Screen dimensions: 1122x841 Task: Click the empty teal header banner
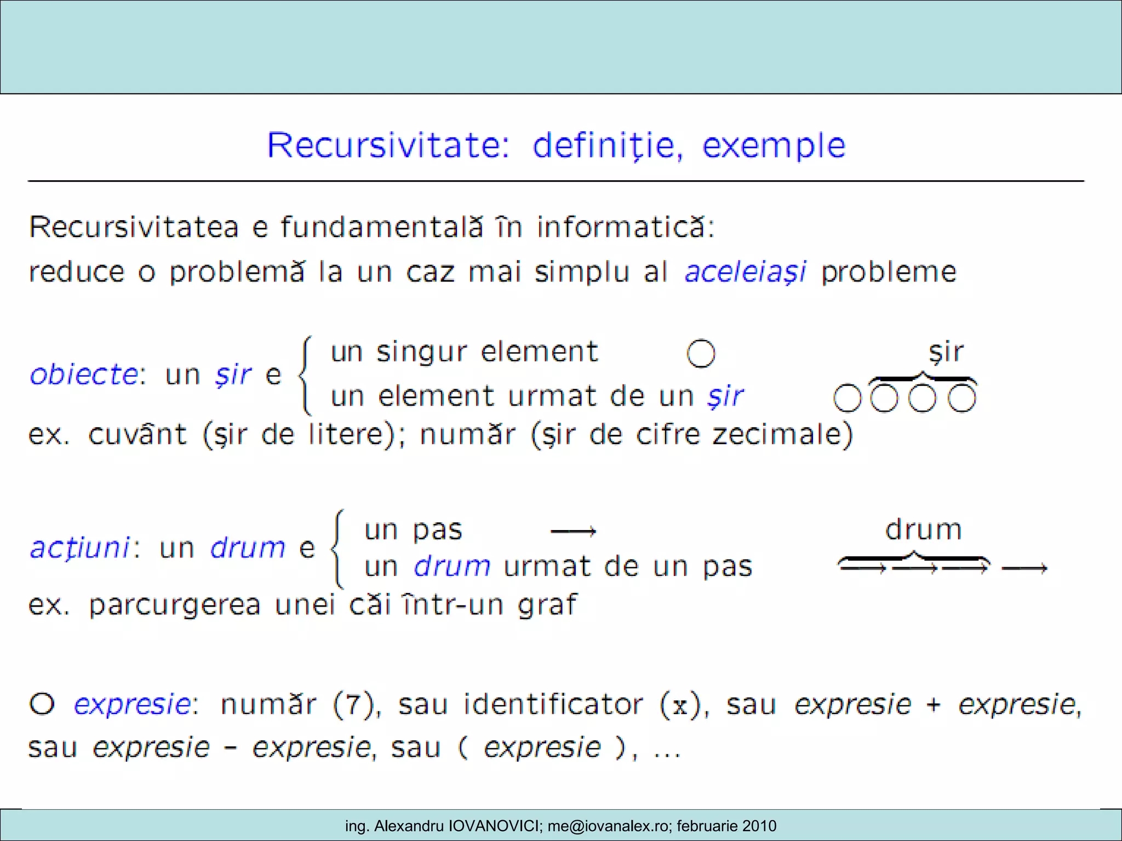560,47
